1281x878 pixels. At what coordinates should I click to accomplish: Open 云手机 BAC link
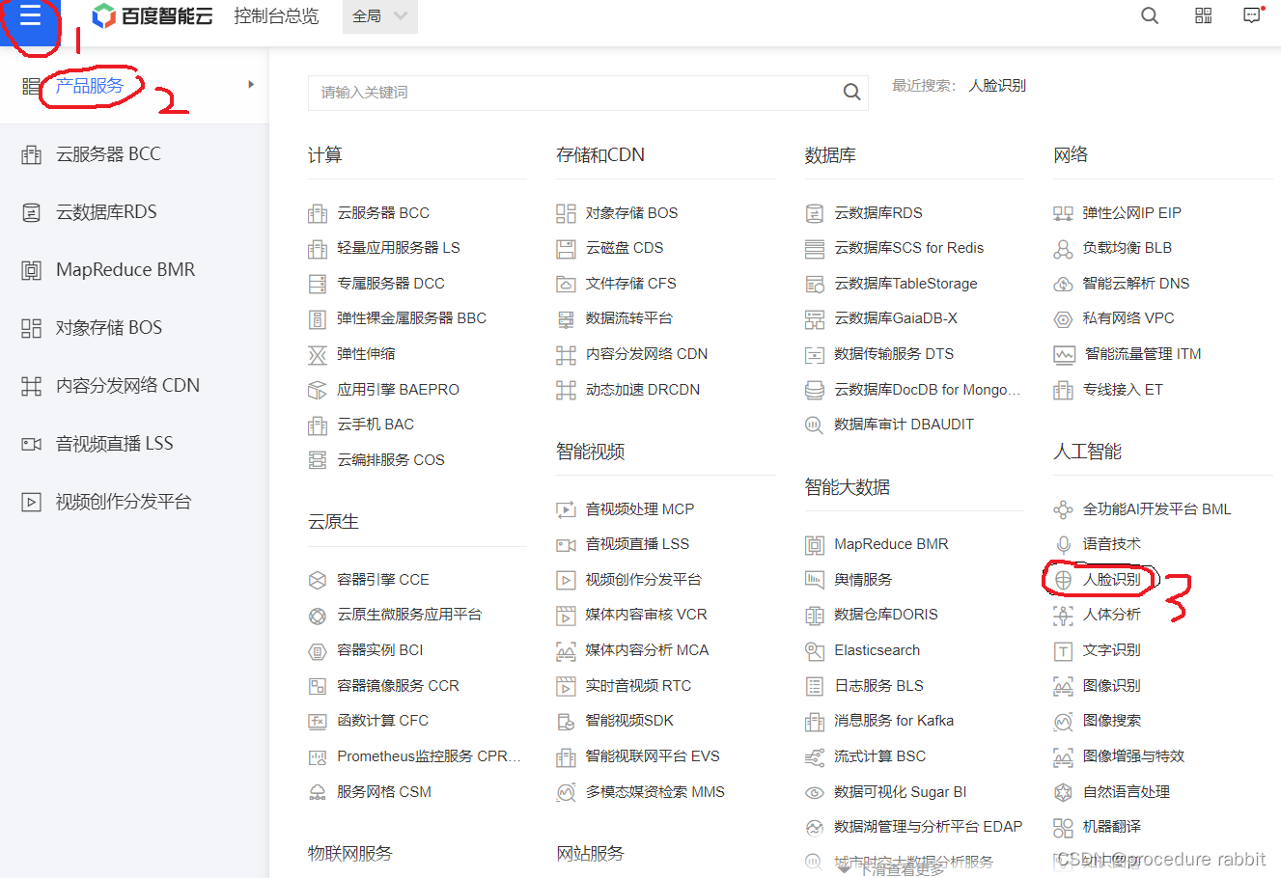[376, 425]
